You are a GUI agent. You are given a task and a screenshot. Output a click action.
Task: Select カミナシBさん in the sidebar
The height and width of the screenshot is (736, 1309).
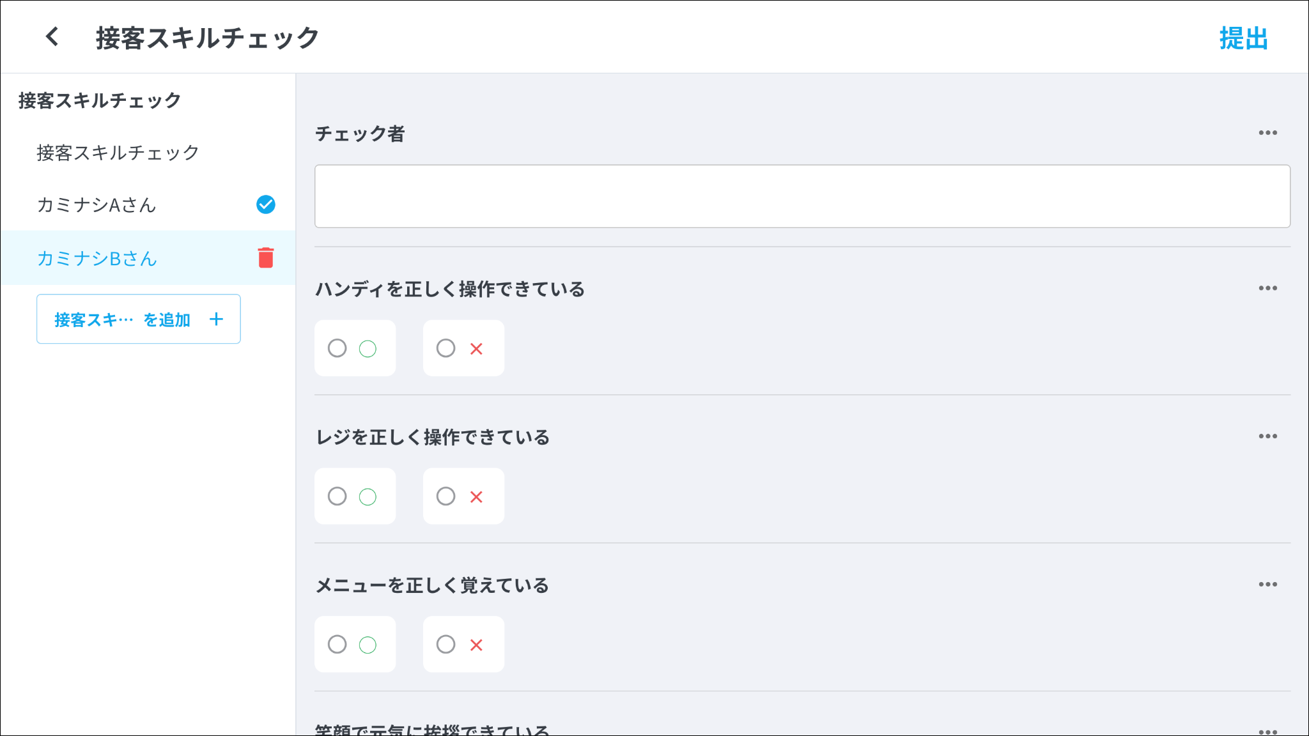click(x=97, y=258)
